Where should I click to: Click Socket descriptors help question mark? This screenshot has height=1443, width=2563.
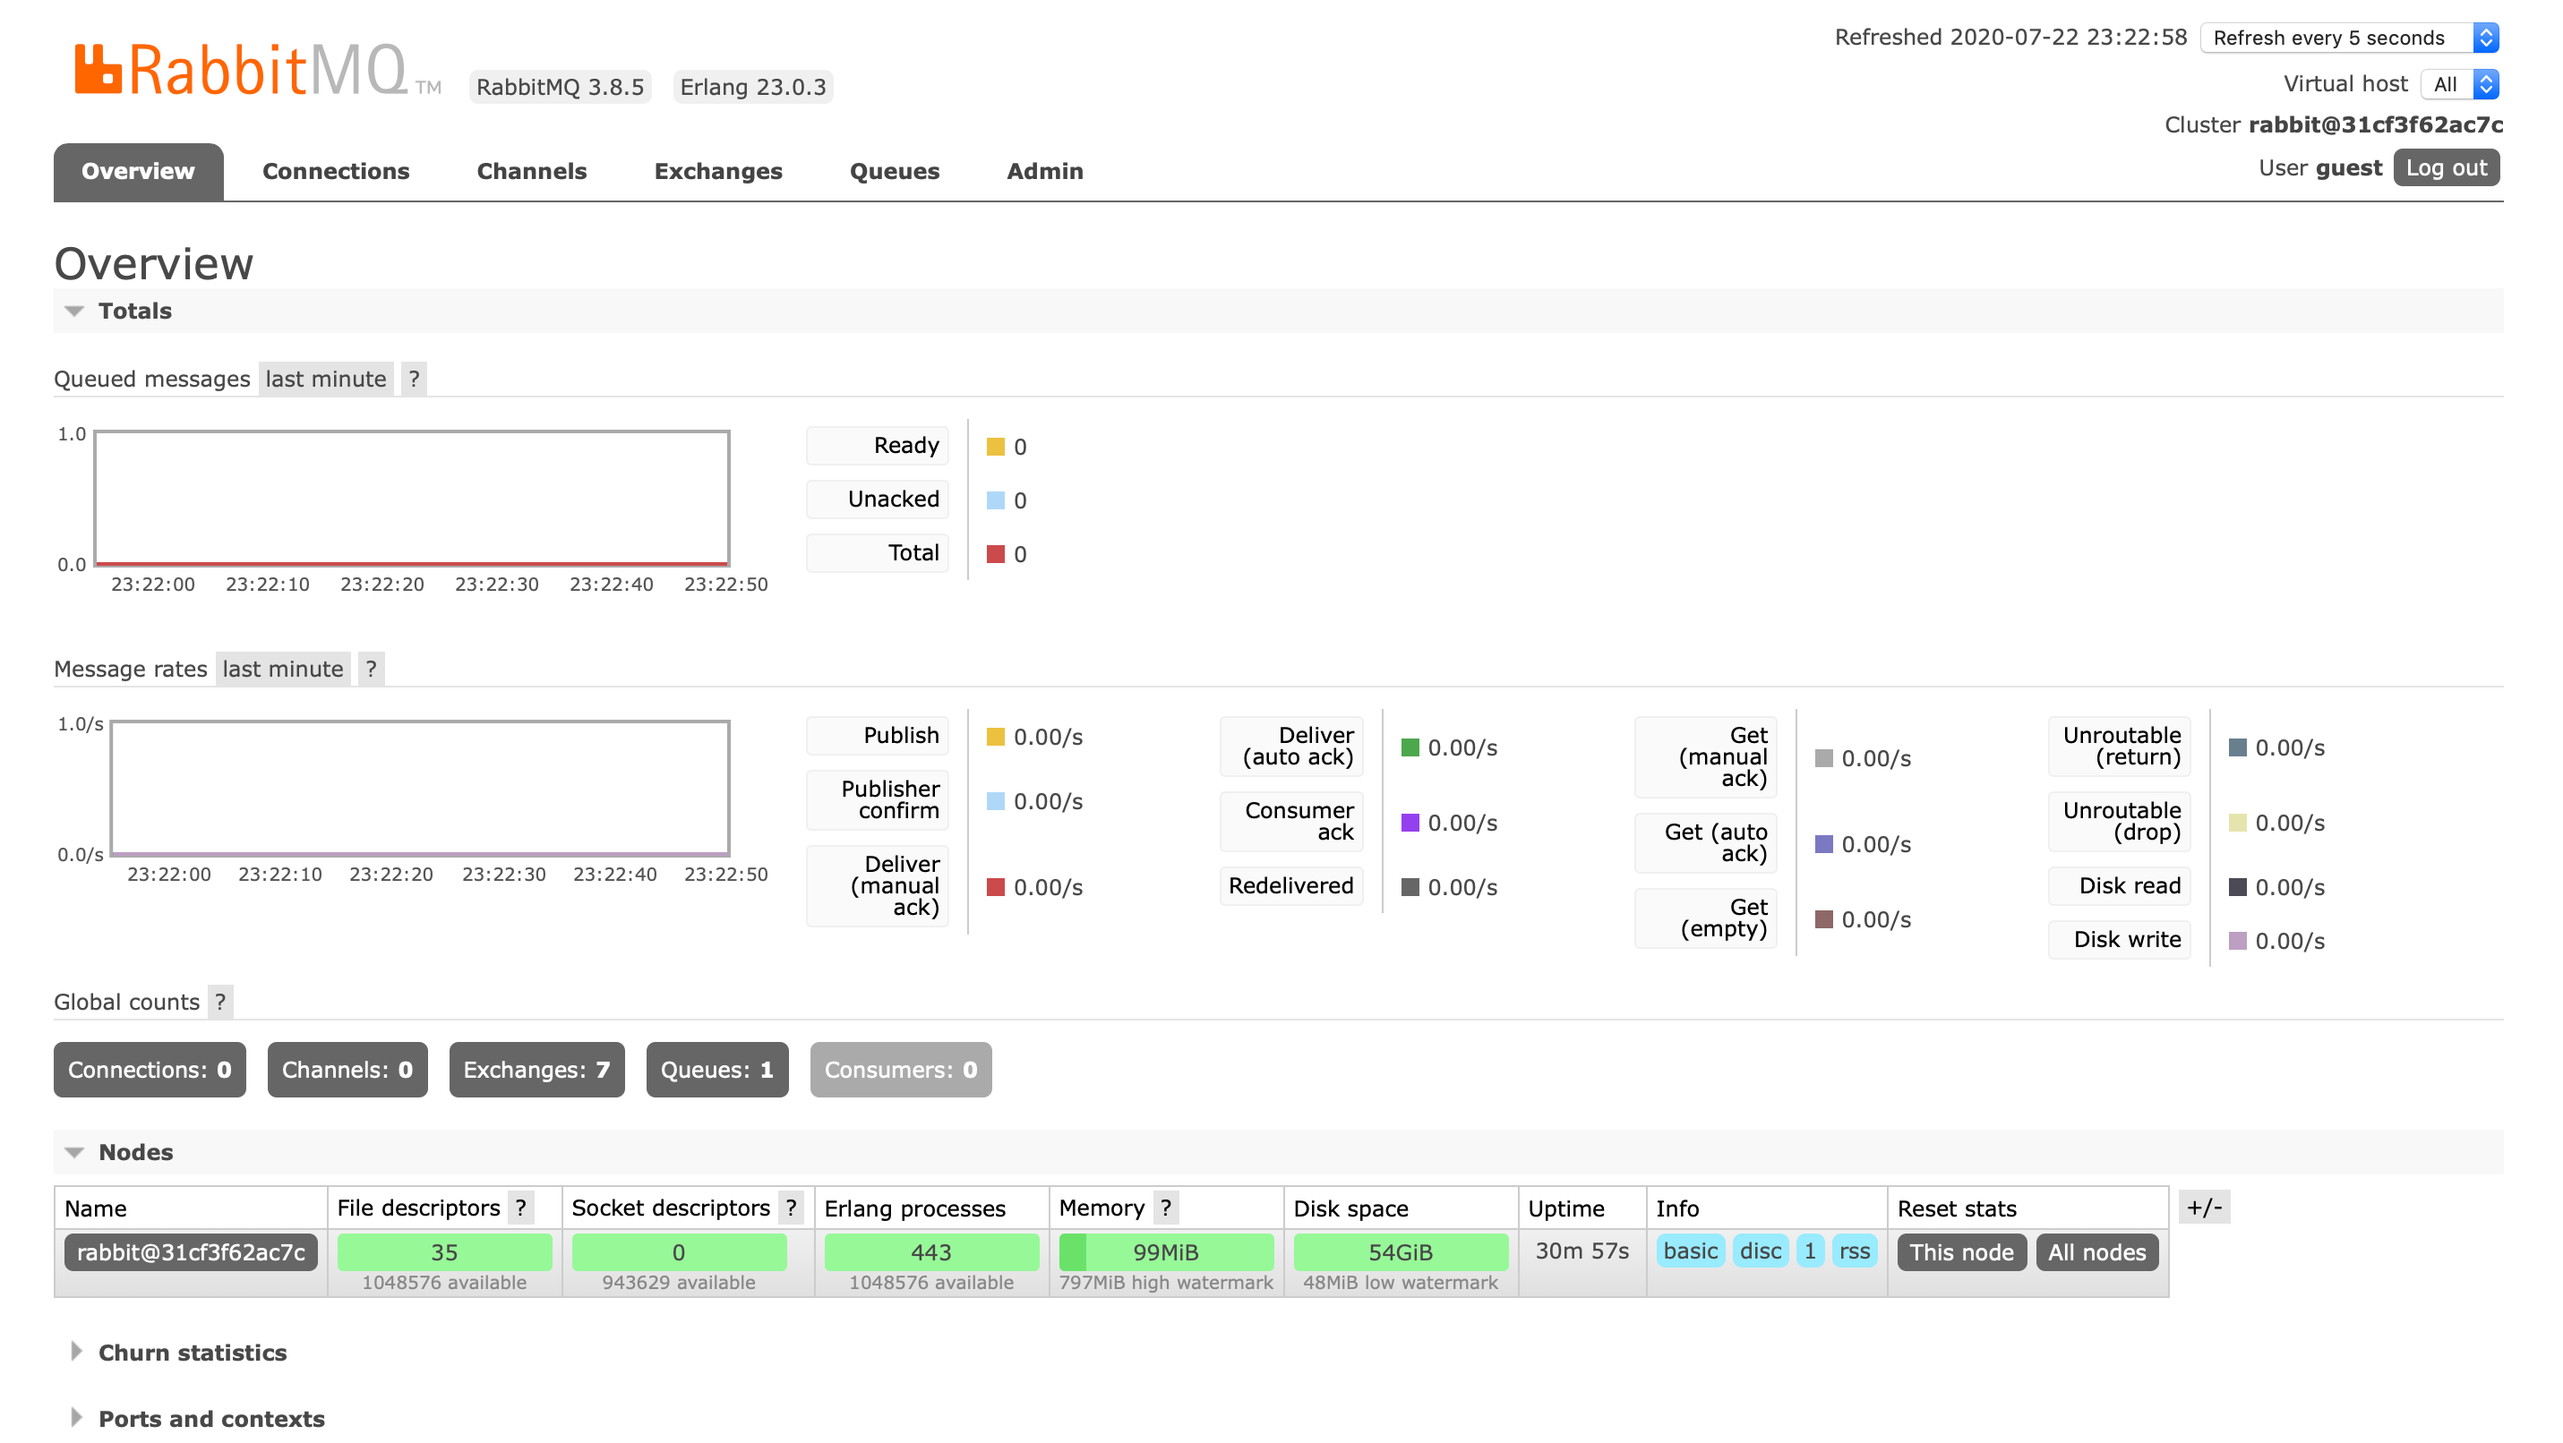coord(791,1208)
